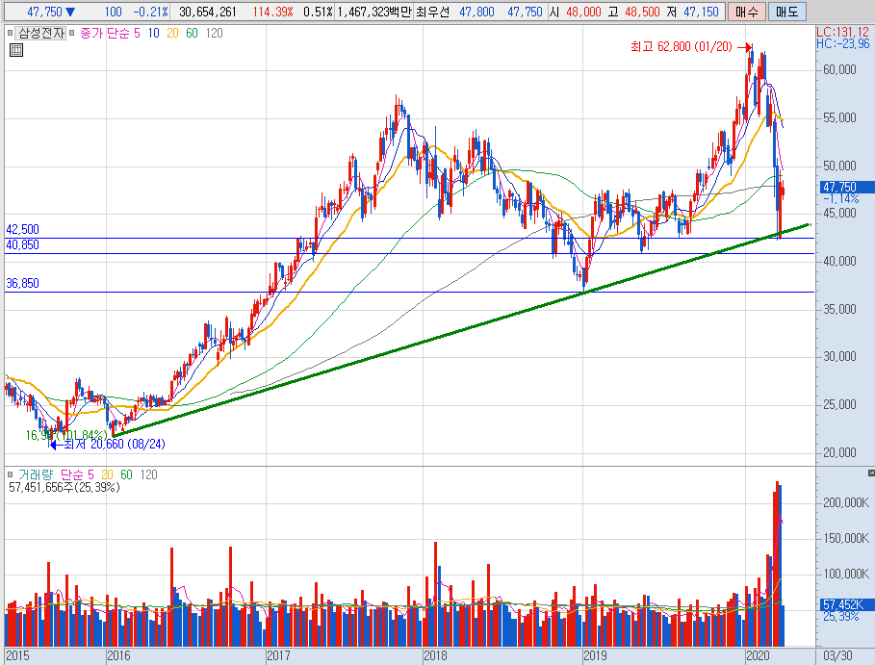Click the open price 48,000 in header
This screenshot has height=665, width=875.
[583, 12]
